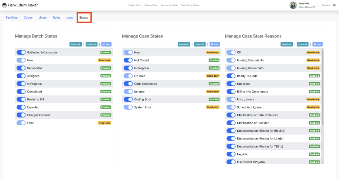Viewport: 339px width, 178px height.
Task: Toggle the Missing Patient Info reason
Action: click(231, 68)
